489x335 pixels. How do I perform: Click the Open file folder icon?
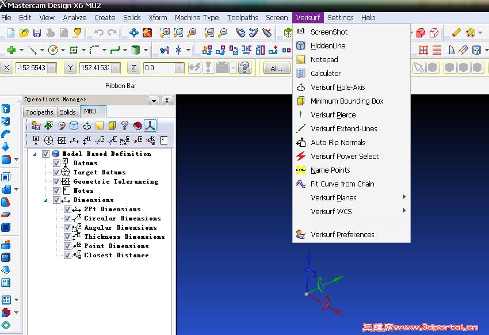24,32
